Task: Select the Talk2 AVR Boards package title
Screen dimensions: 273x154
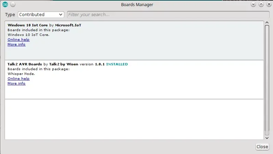Action: click(x=25, y=64)
